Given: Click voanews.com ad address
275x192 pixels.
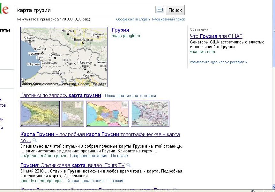Looking at the screenshot, I should click(x=202, y=52).
